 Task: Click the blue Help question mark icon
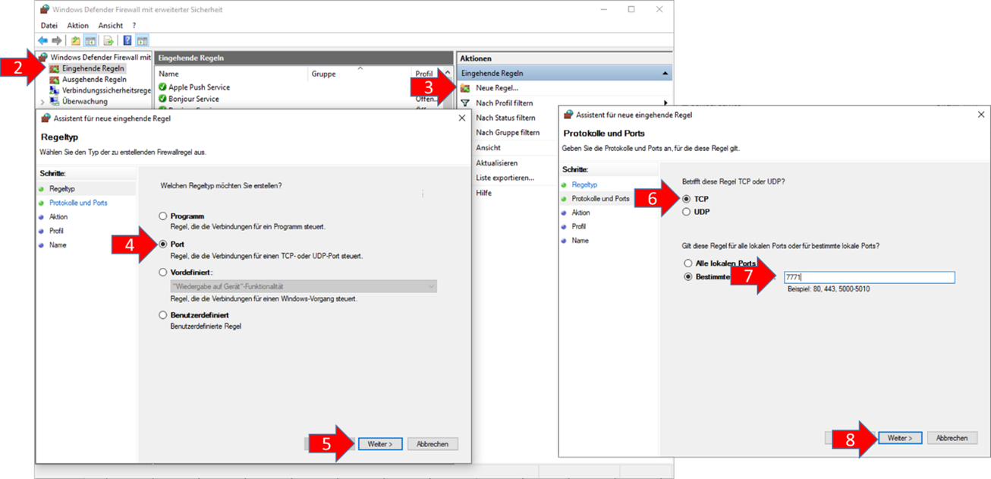pos(127,40)
